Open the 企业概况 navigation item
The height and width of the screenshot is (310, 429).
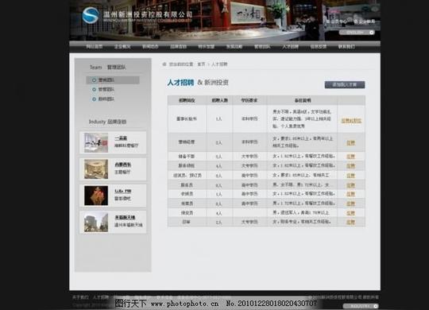122,47
